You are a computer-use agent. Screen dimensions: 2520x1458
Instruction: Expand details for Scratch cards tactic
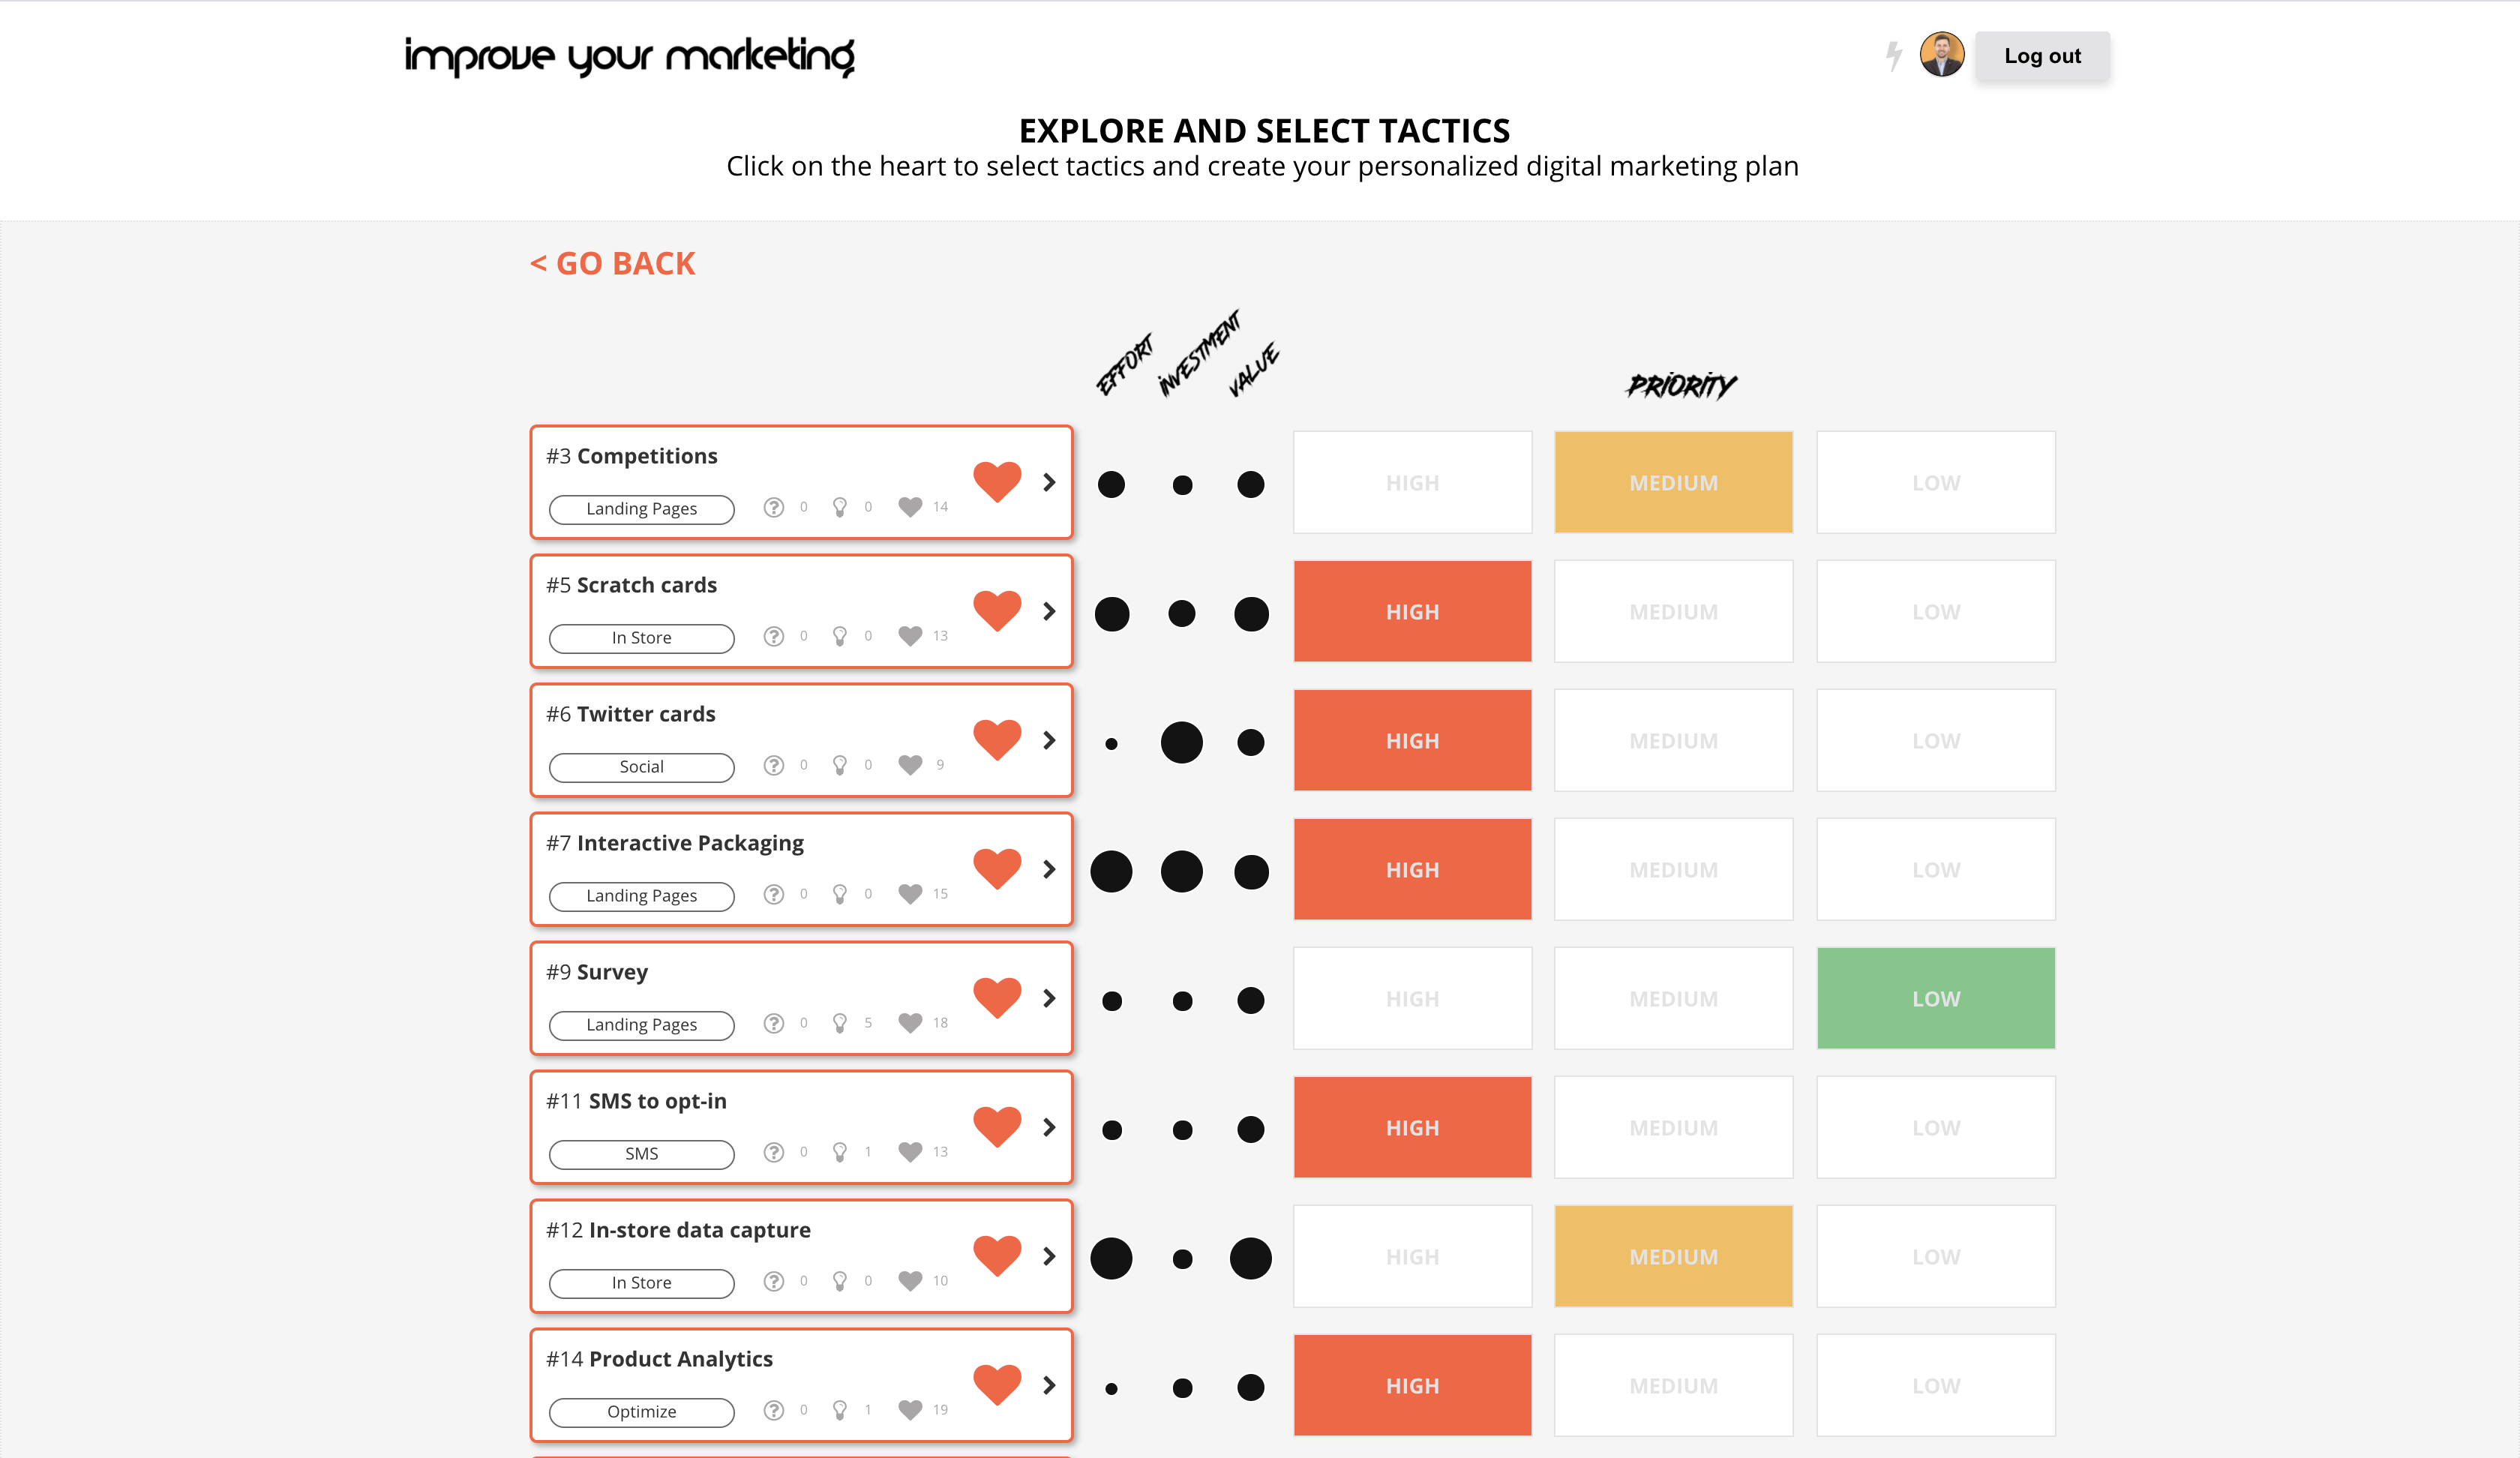click(x=1049, y=611)
